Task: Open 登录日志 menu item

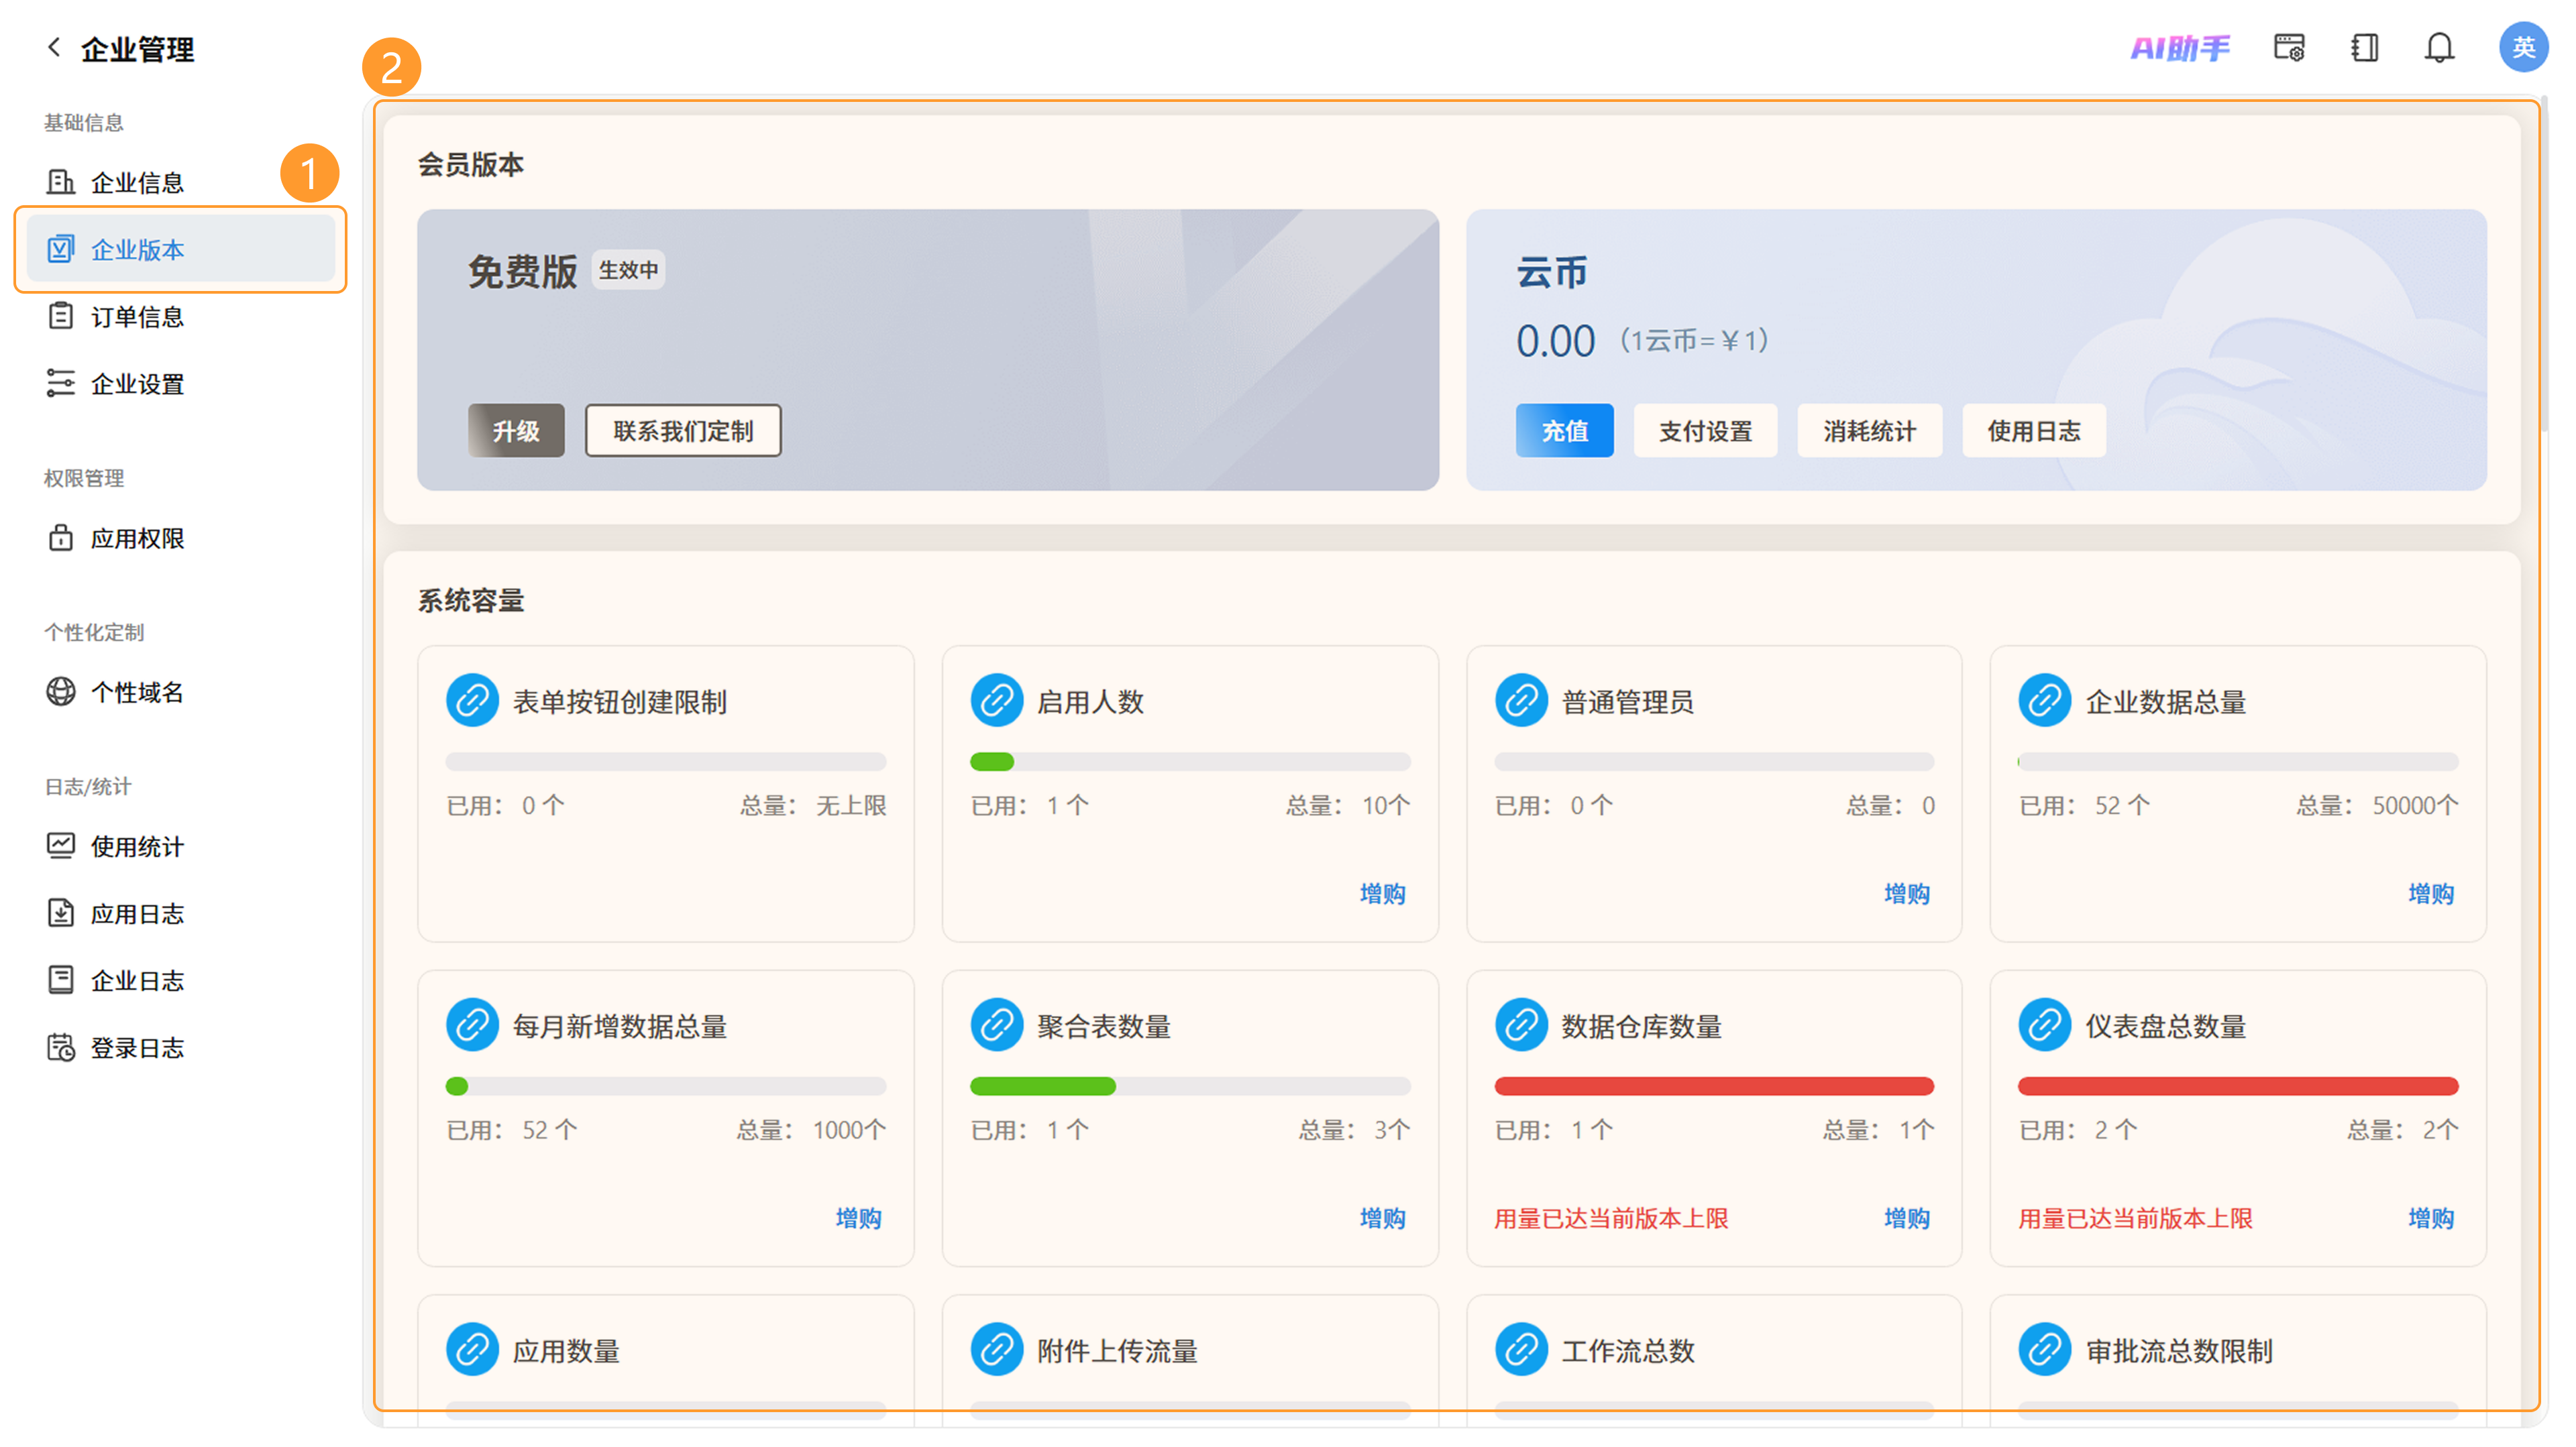Action: [x=180, y=1046]
